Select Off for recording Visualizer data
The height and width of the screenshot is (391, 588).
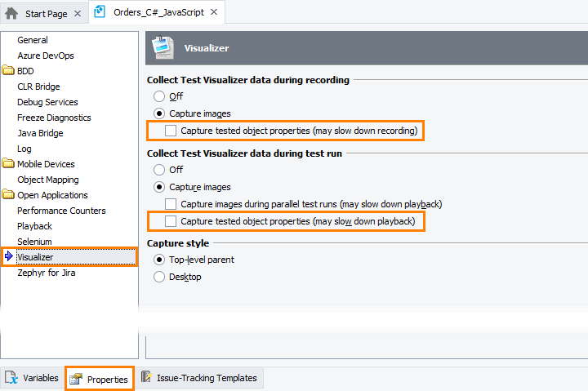pos(159,96)
